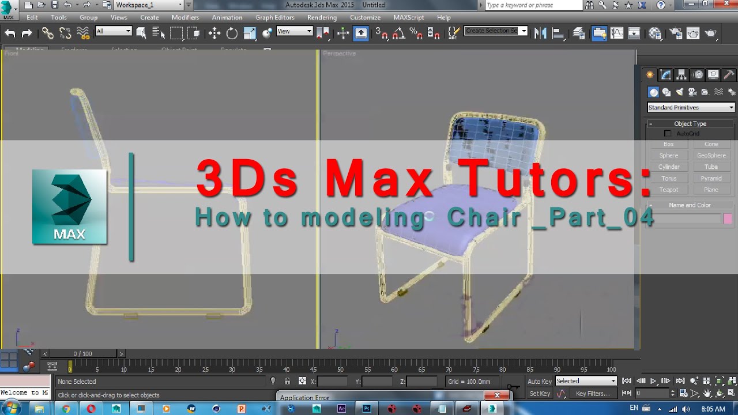
Task: Select the Helpers category icon
Action: [705, 92]
